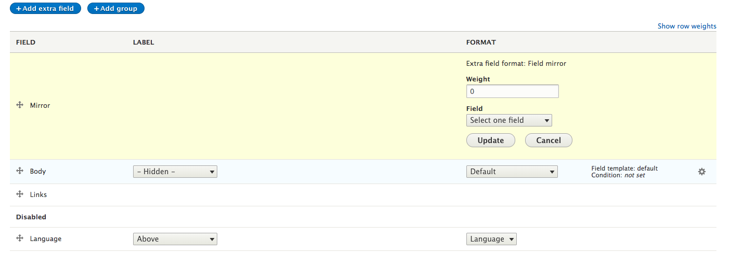Open the Language format dropdown

click(491, 239)
